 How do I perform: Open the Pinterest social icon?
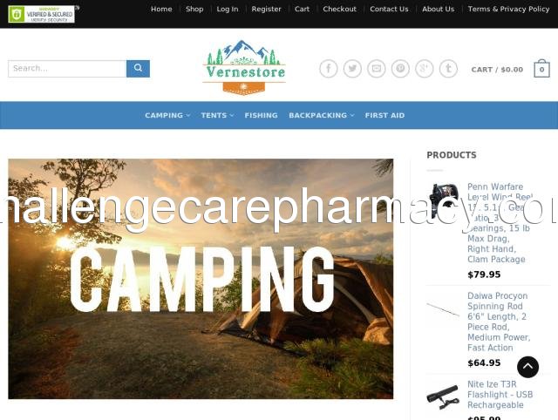coord(400,69)
